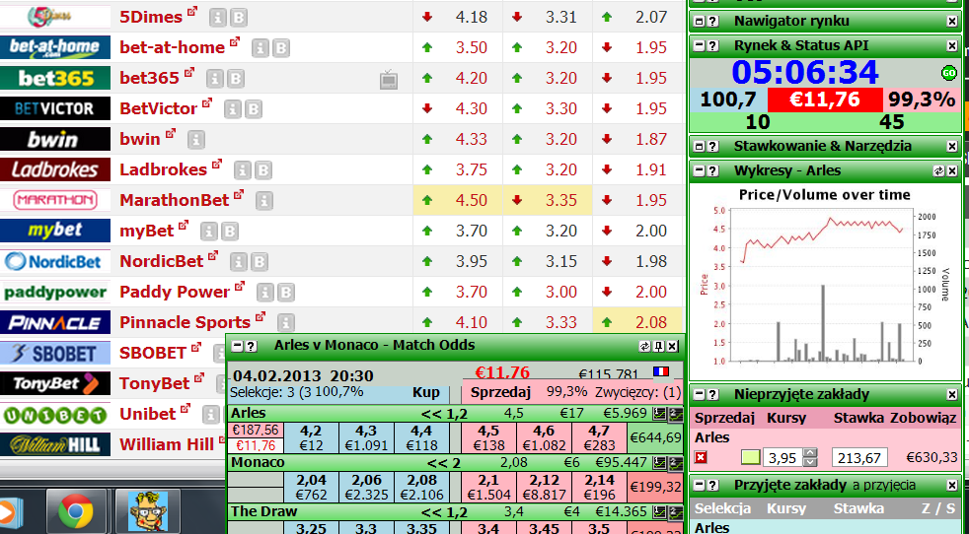
Task: Click the light green swatch beside 3,95
Action: (x=750, y=457)
